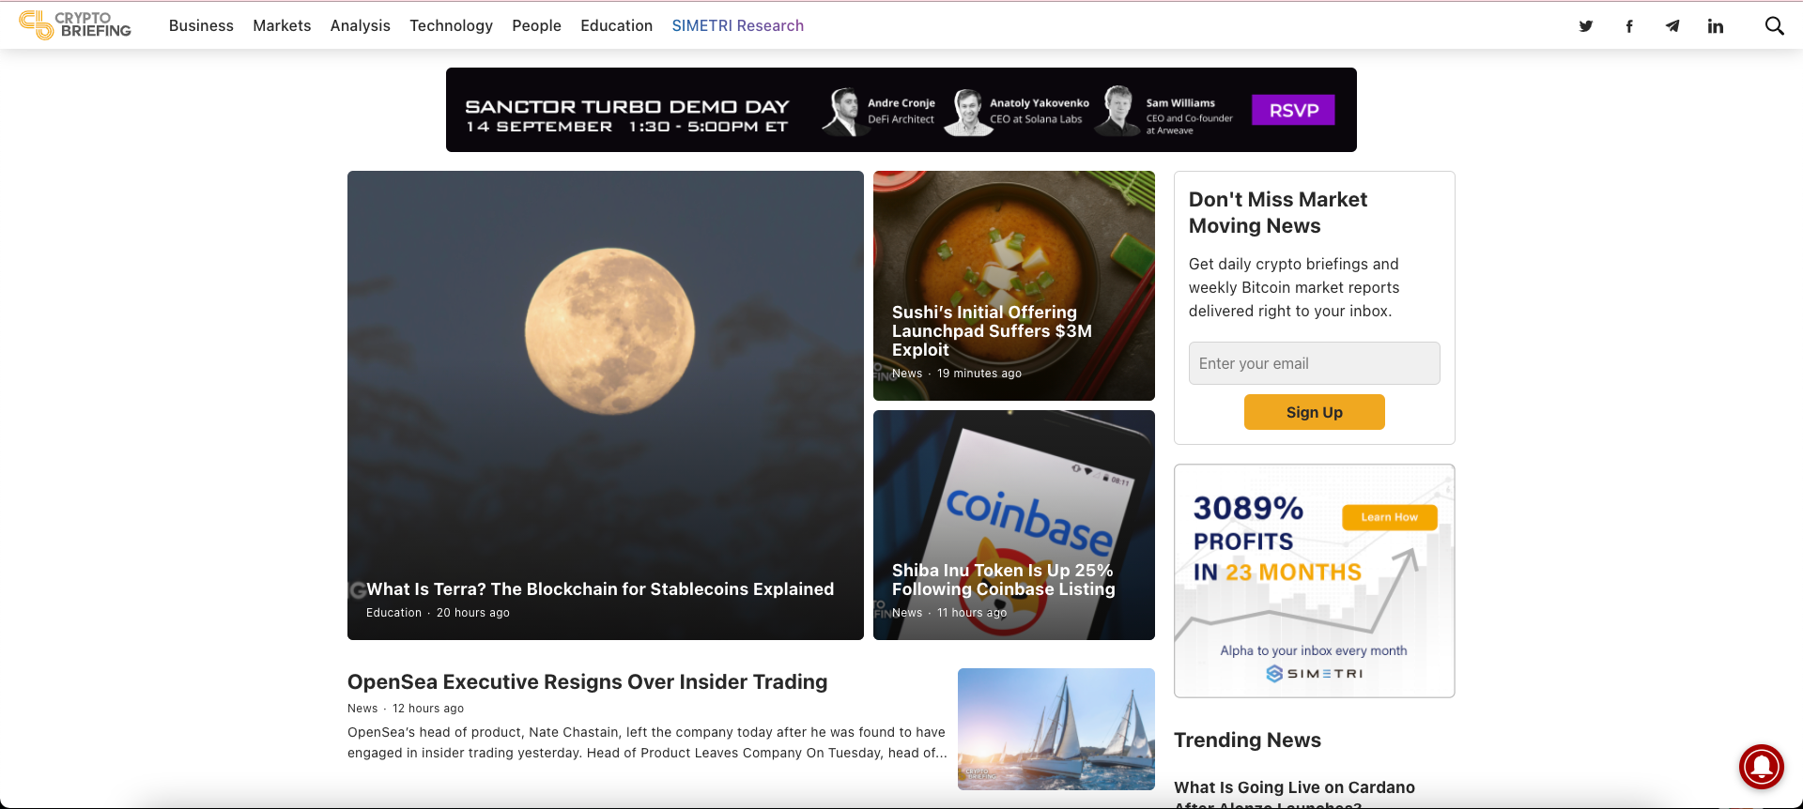Click the sailboats article thumbnail
Image resolution: width=1803 pixels, height=809 pixels.
pos(1056,729)
